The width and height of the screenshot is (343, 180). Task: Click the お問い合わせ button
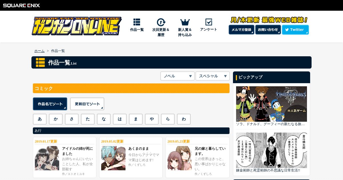(x=268, y=30)
